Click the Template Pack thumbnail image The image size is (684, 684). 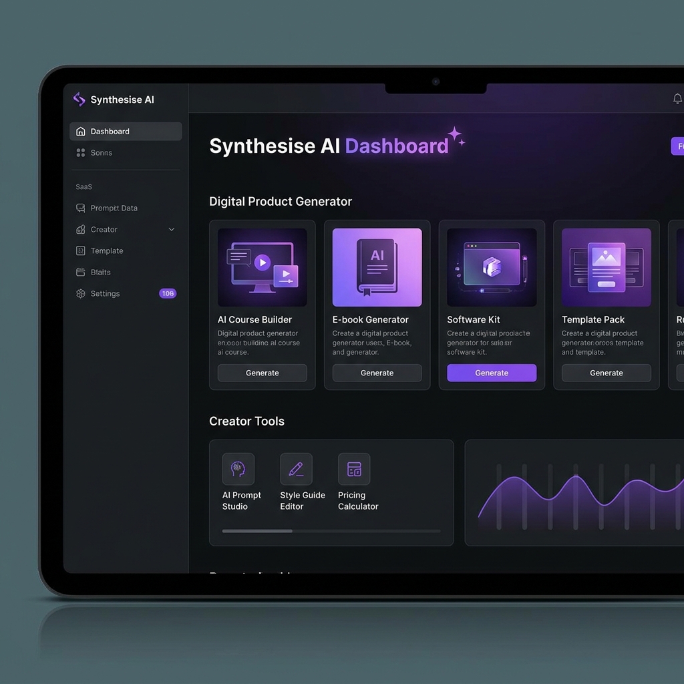(607, 267)
